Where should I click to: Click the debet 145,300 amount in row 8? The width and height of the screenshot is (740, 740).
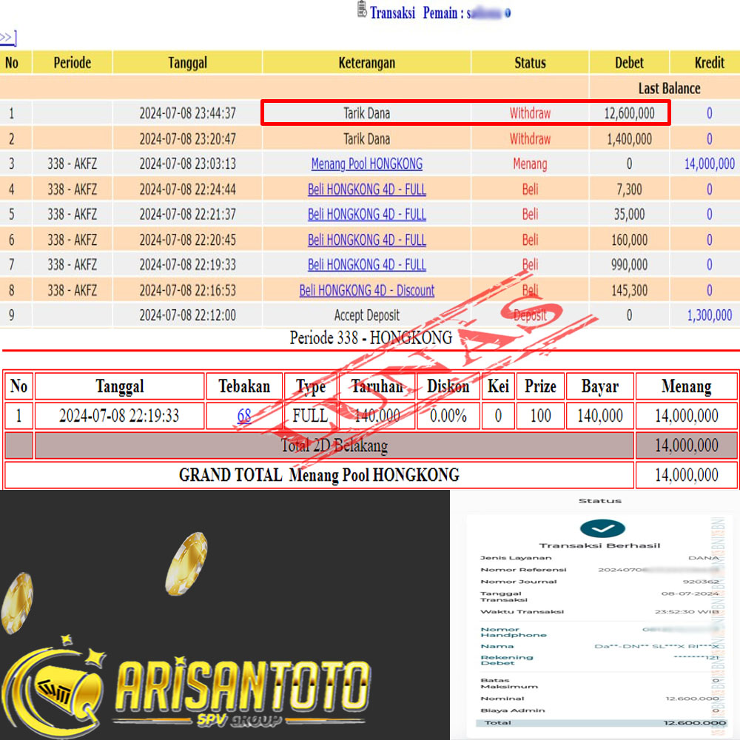(x=629, y=290)
